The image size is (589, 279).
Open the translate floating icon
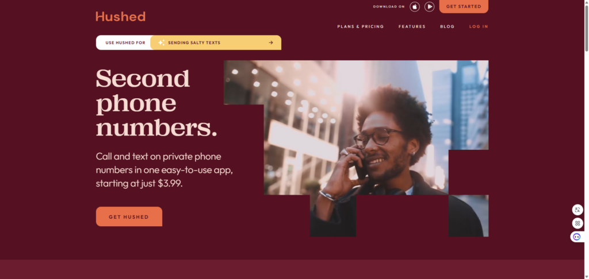coord(577,210)
